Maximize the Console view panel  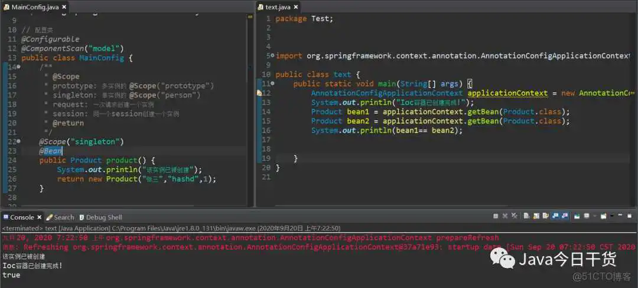(630, 216)
